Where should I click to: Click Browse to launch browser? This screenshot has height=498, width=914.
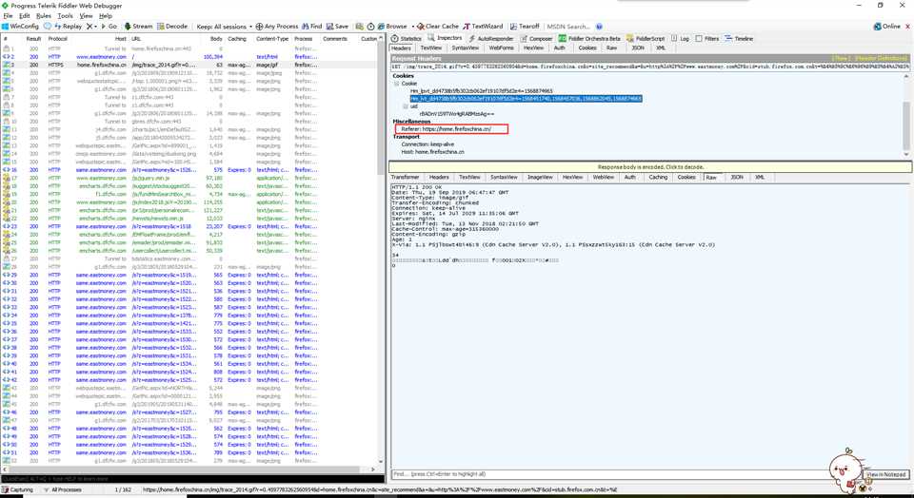click(392, 27)
